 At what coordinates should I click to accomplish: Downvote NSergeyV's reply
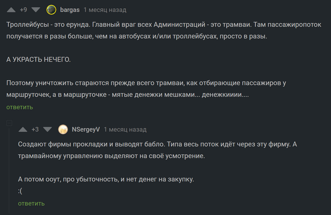click(47, 129)
